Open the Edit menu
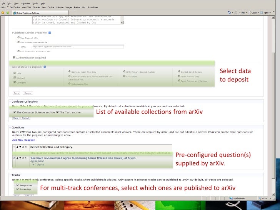The height and width of the screenshot is (210, 280). pos(10,3)
